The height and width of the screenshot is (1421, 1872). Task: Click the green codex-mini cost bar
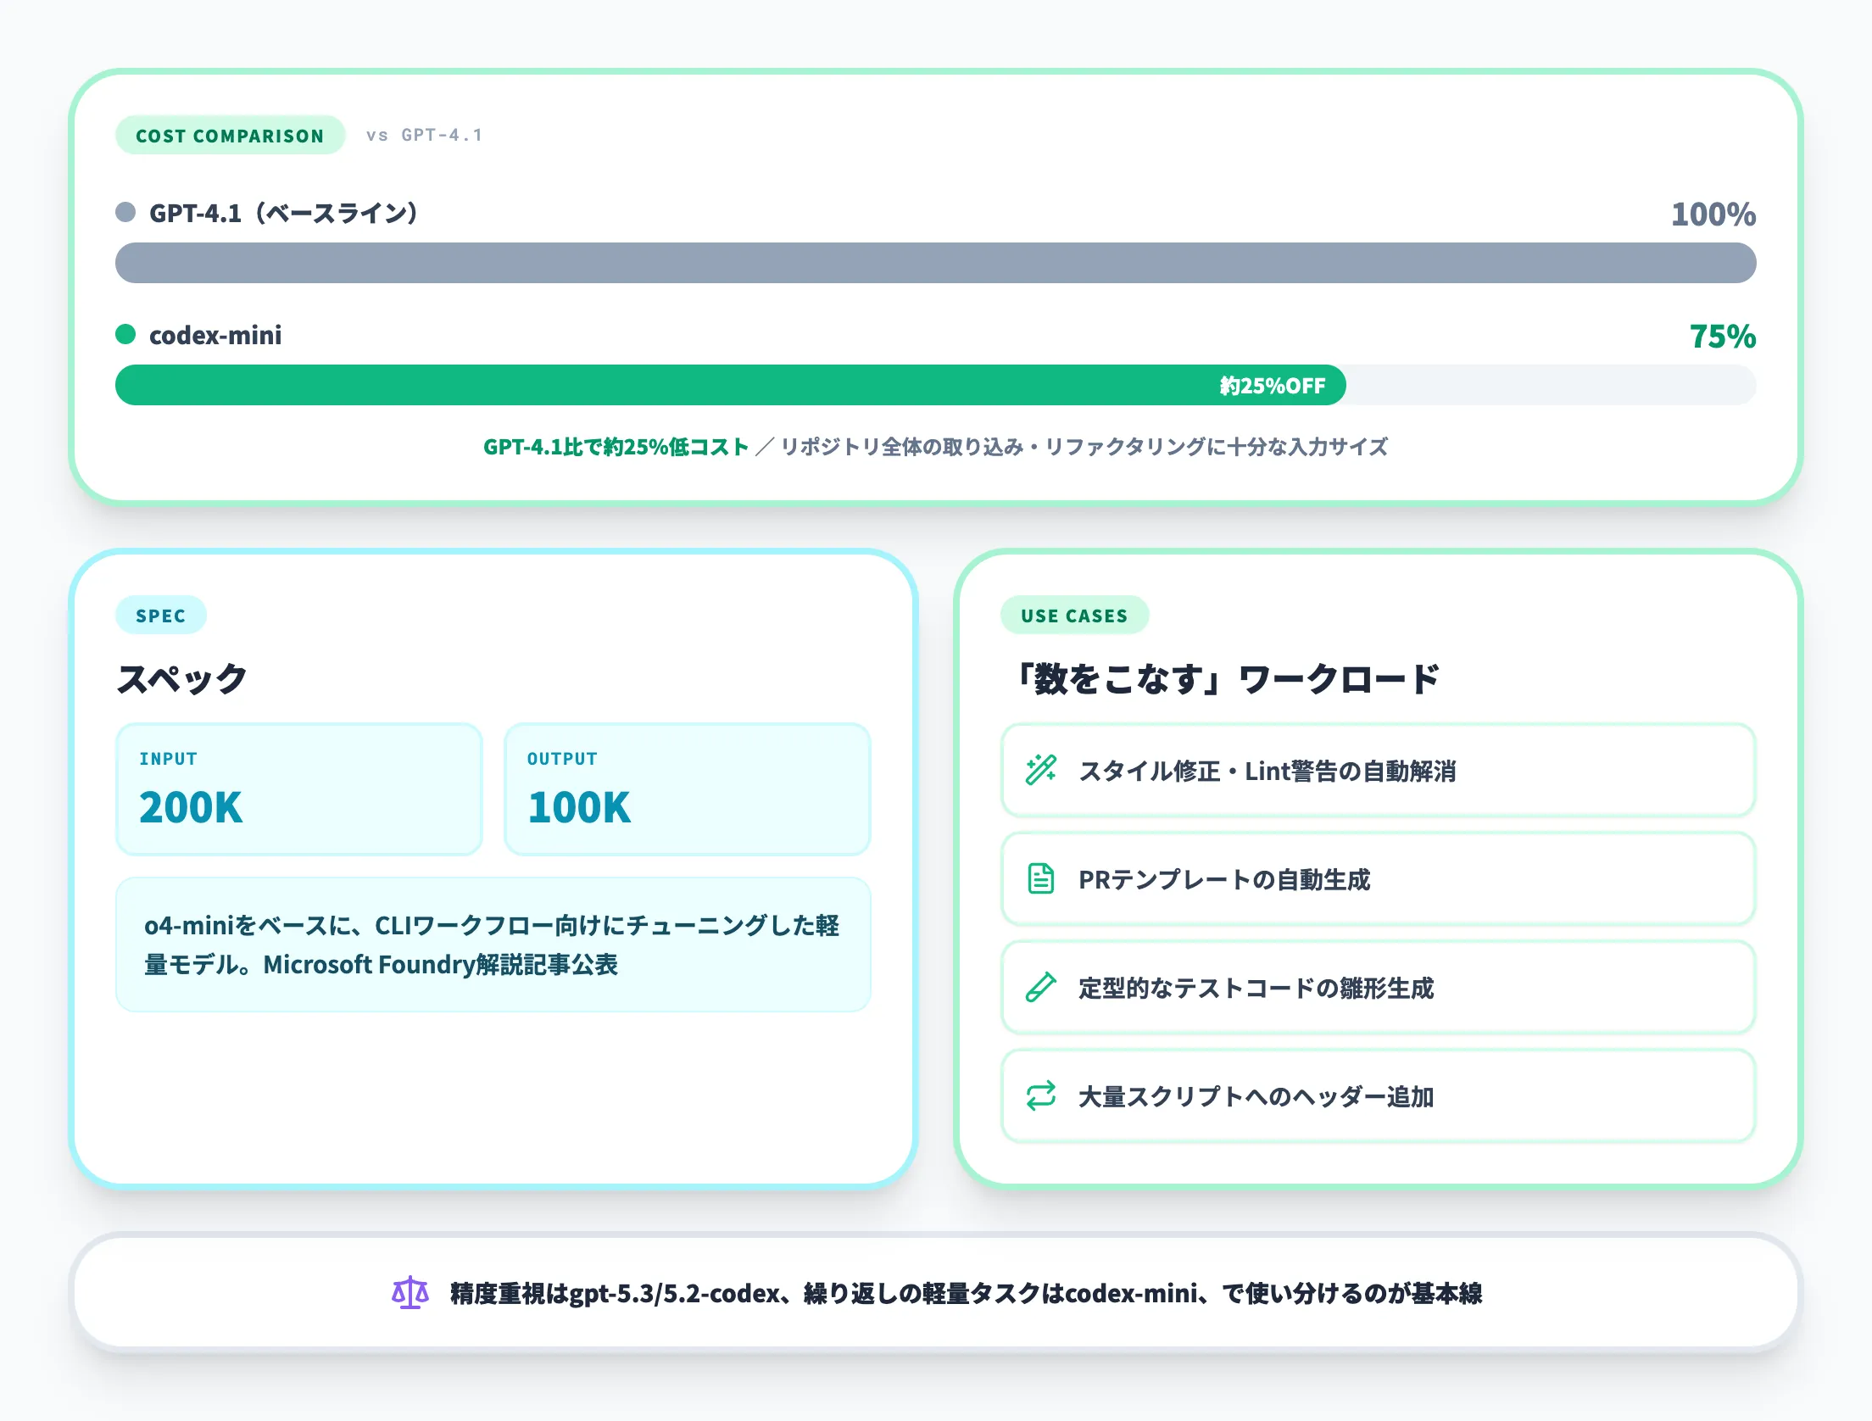pos(730,385)
